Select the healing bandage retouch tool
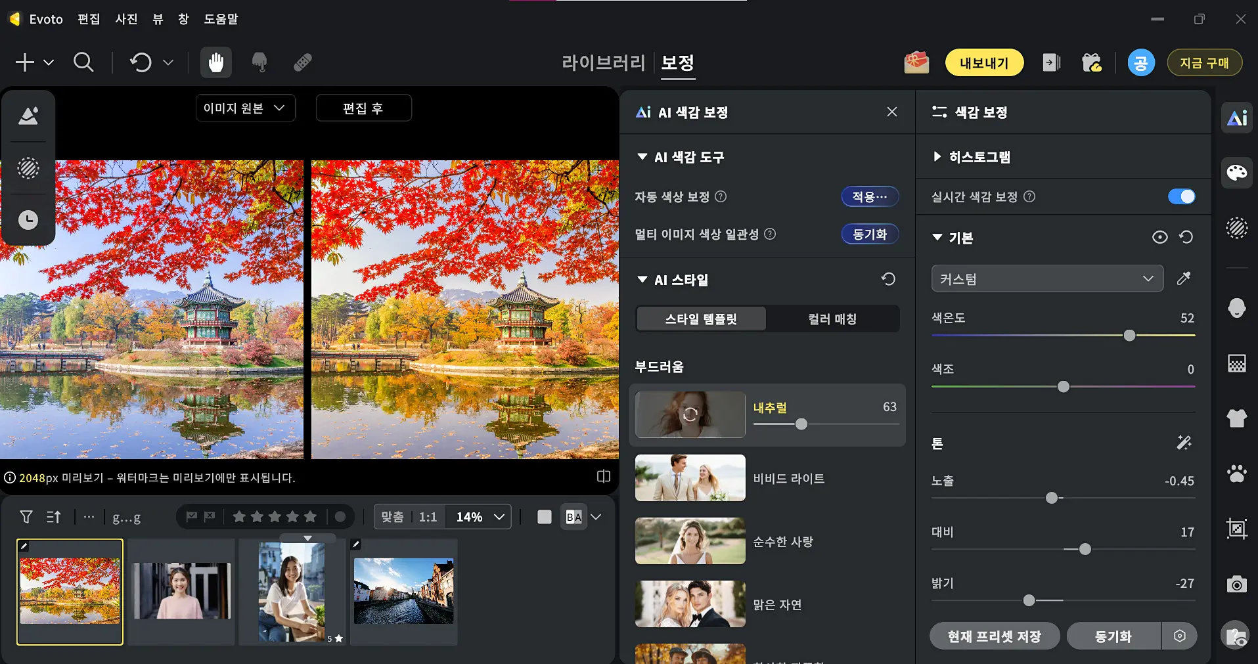This screenshot has height=664, width=1258. coord(302,62)
